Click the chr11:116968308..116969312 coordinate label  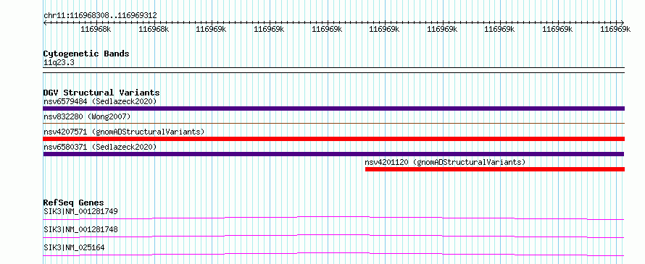coord(100,15)
